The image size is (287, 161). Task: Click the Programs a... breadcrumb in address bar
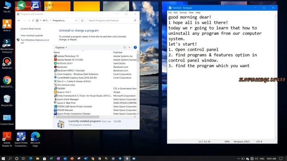[x=59, y=21]
